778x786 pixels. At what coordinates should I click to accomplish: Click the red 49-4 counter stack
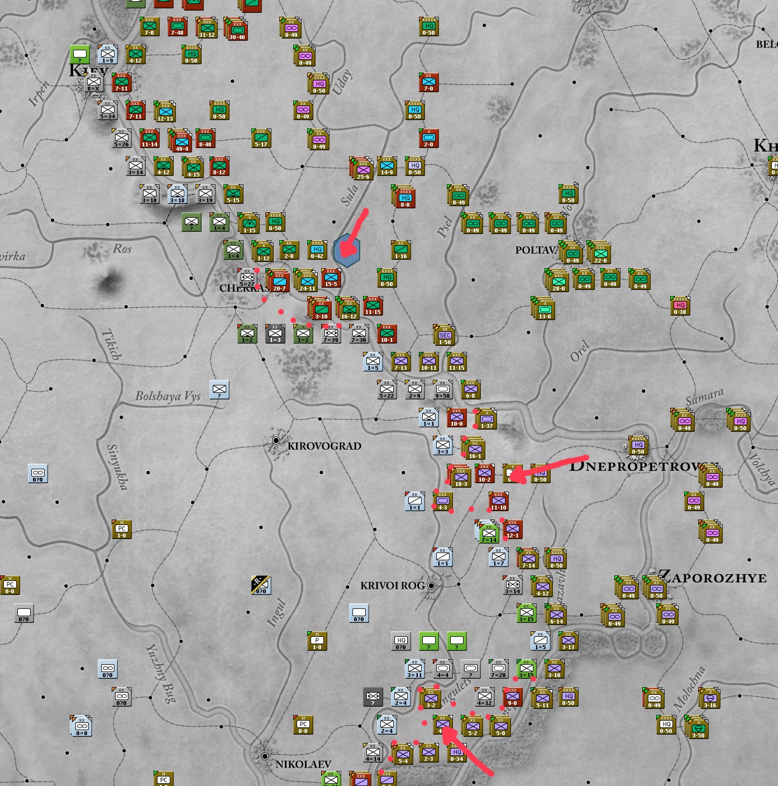(x=181, y=141)
